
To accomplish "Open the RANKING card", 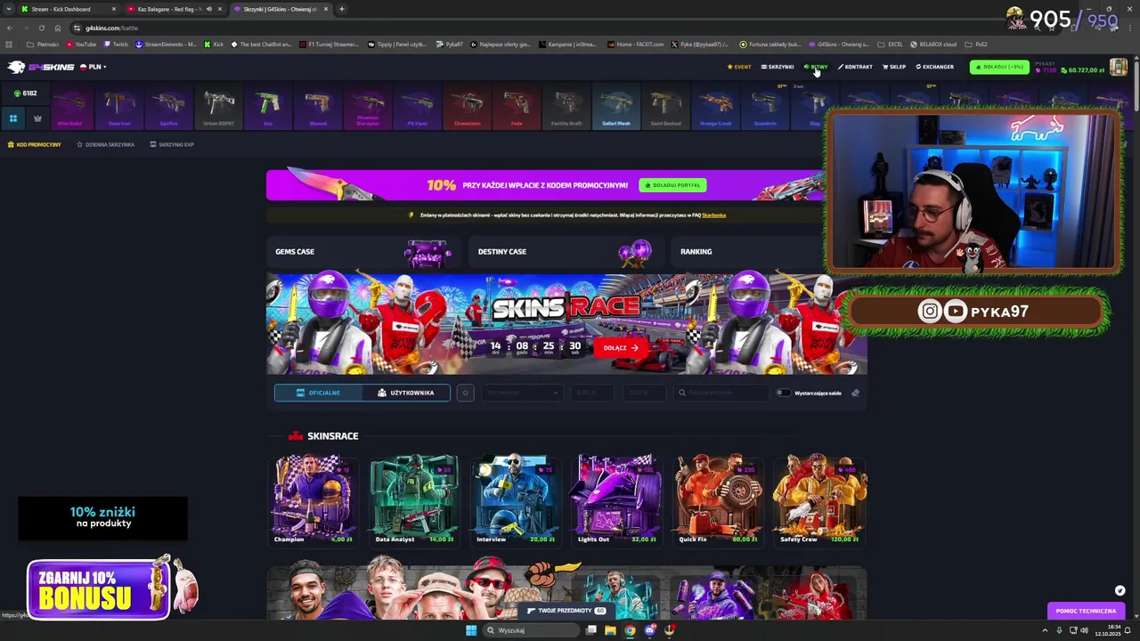I will (x=748, y=252).
